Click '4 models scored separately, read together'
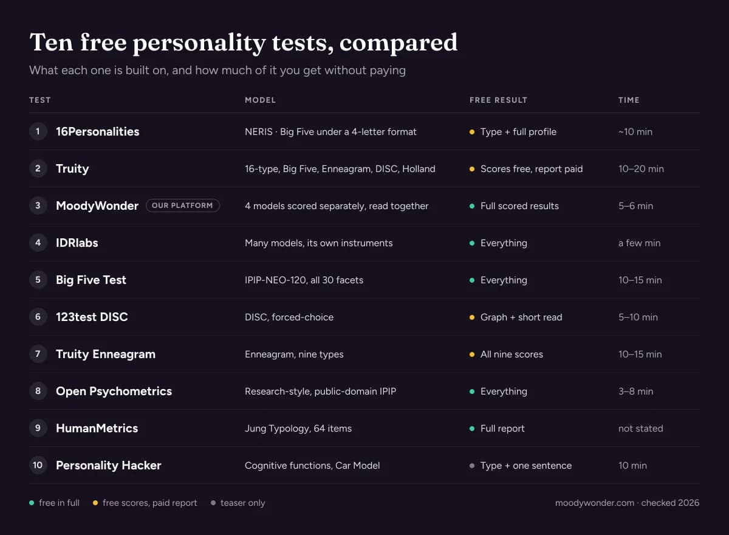The height and width of the screenshot is (535, 729). (x=337, y=205)
